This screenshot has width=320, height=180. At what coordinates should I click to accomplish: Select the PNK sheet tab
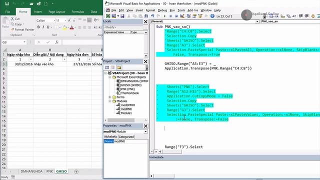(x=49, y=171)
